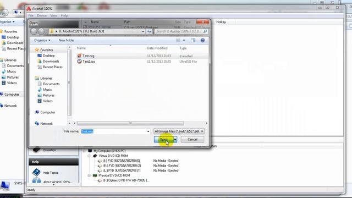
Task: Click the Open button in the dialog
Action: (x=164, y=139)
